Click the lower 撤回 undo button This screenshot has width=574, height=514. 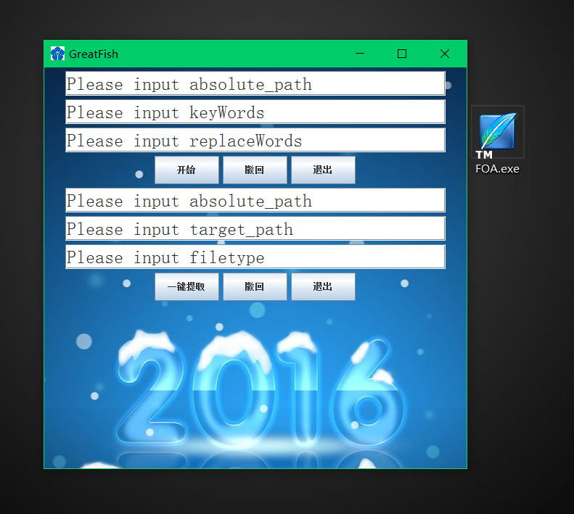pos(255,286)
